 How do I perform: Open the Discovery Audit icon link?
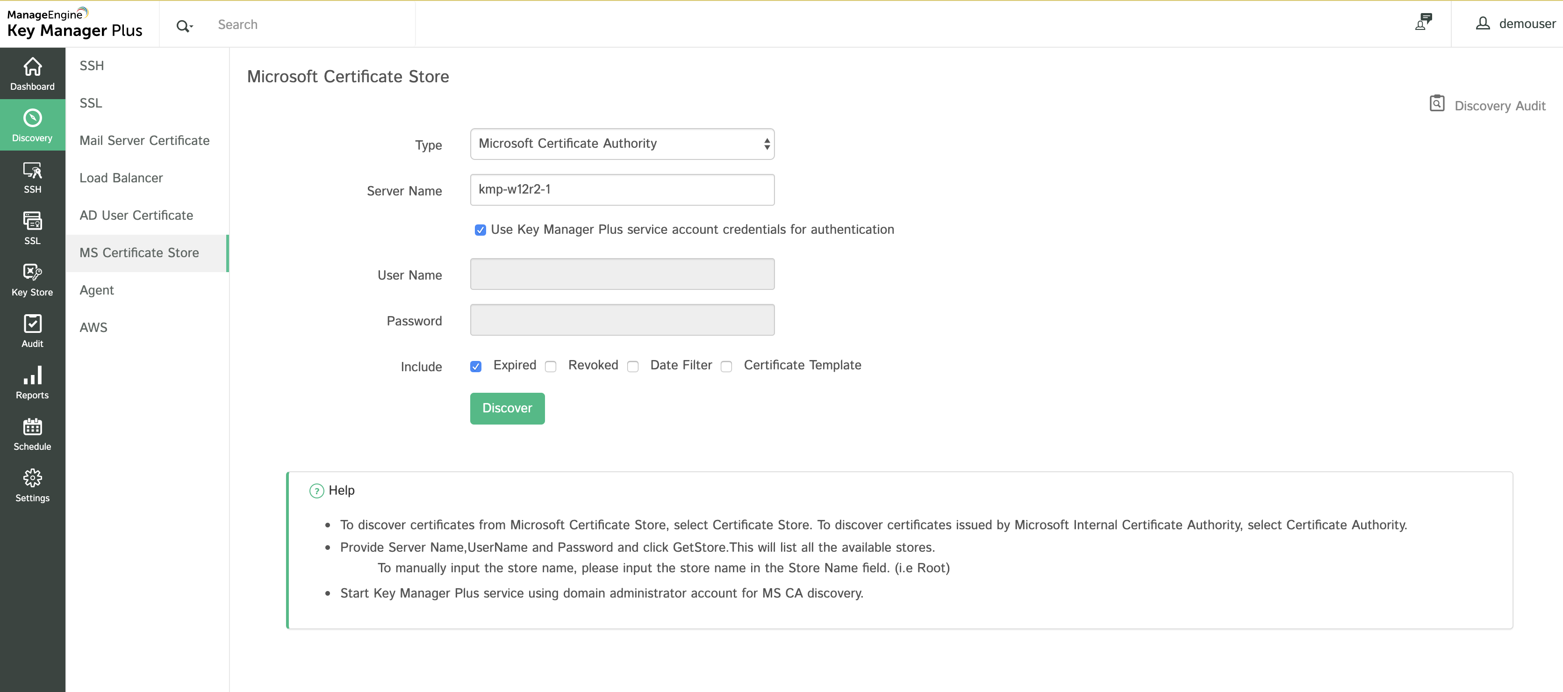(x=1437, y=104)
